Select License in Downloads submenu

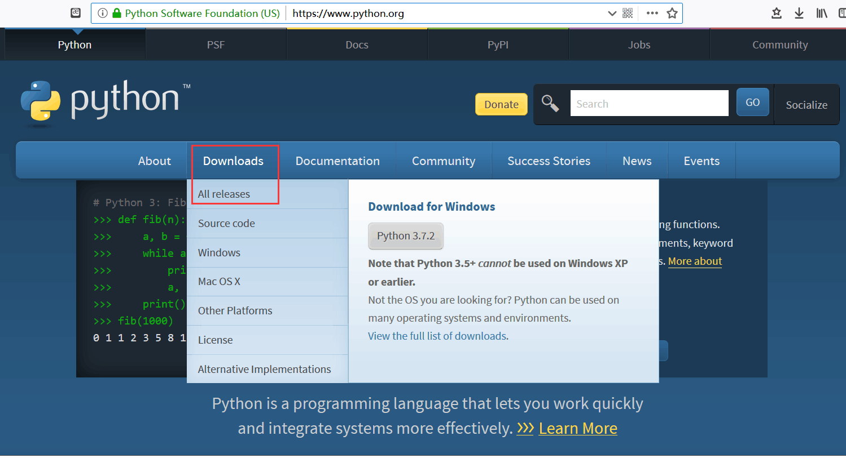[268, 340]
